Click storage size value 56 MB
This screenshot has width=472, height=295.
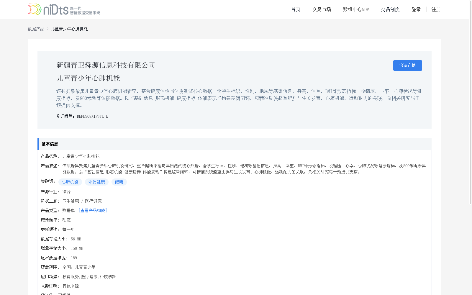coord(76,239)
